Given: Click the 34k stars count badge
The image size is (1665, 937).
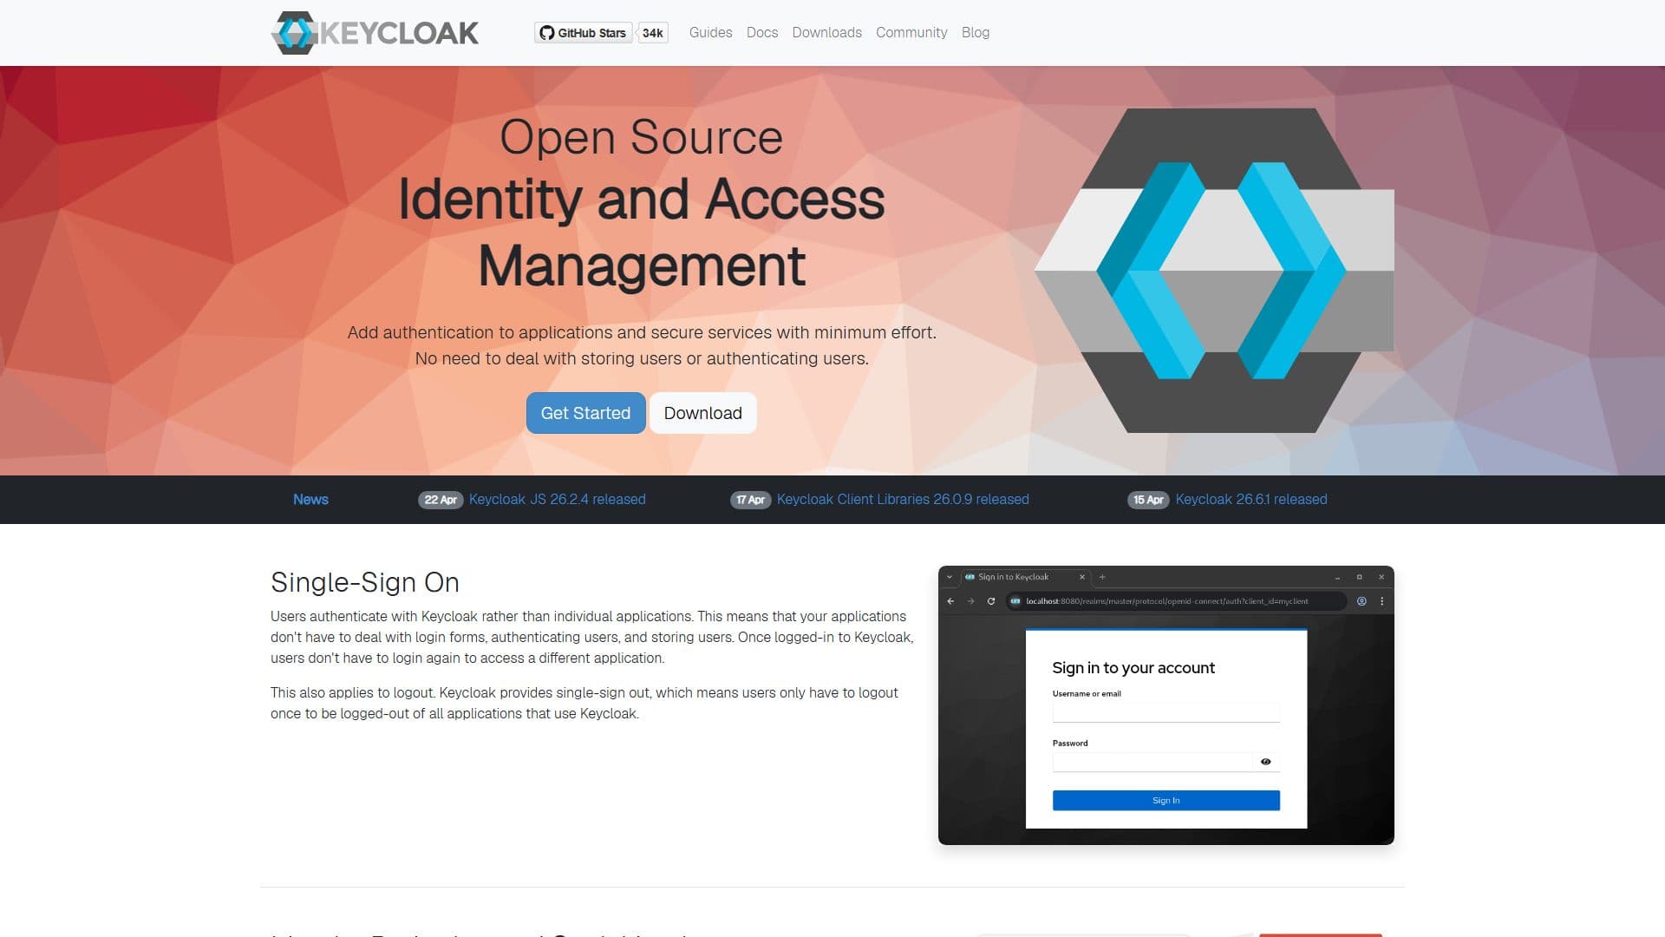Looking at the screenshot, I should [x=653, y=33].
